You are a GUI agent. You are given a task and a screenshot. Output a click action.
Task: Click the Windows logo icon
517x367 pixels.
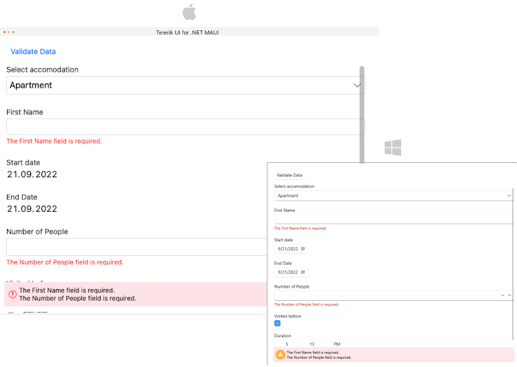click(393, 147)
